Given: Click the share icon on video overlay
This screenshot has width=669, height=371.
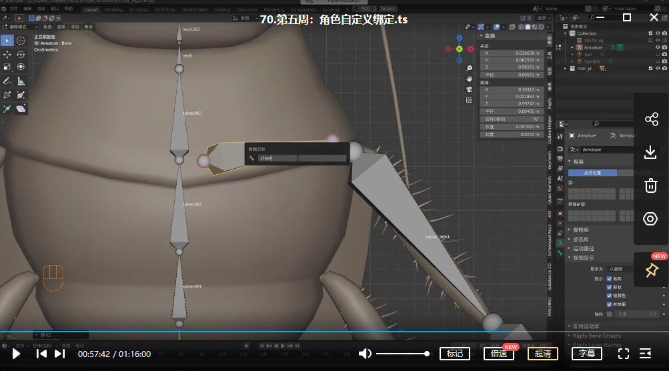Looking at the screenshot, I should 651,119.
